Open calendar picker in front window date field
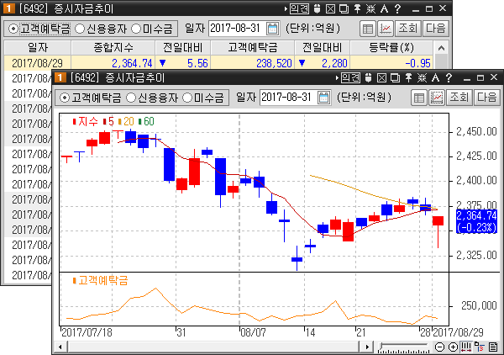 pos(323,98)
